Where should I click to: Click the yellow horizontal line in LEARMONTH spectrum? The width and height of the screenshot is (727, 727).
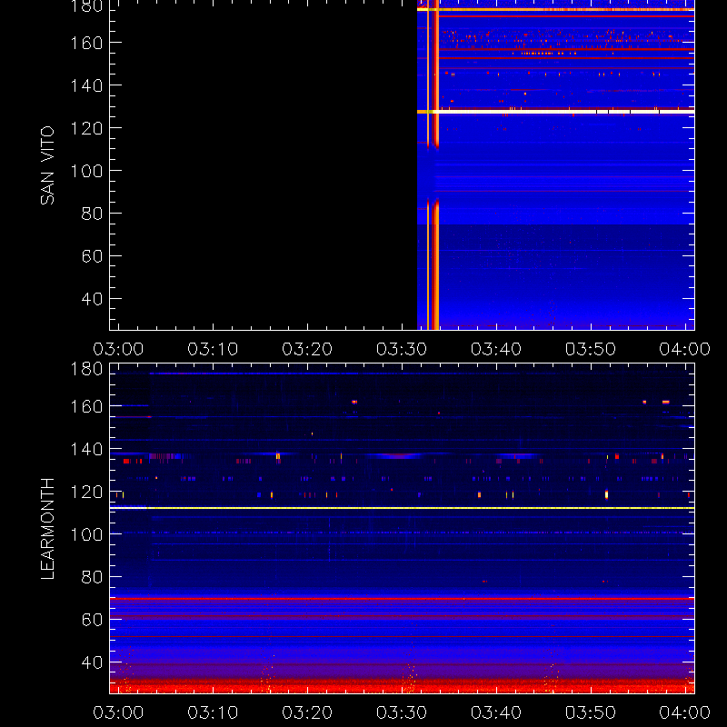click(x=402, y=508)
